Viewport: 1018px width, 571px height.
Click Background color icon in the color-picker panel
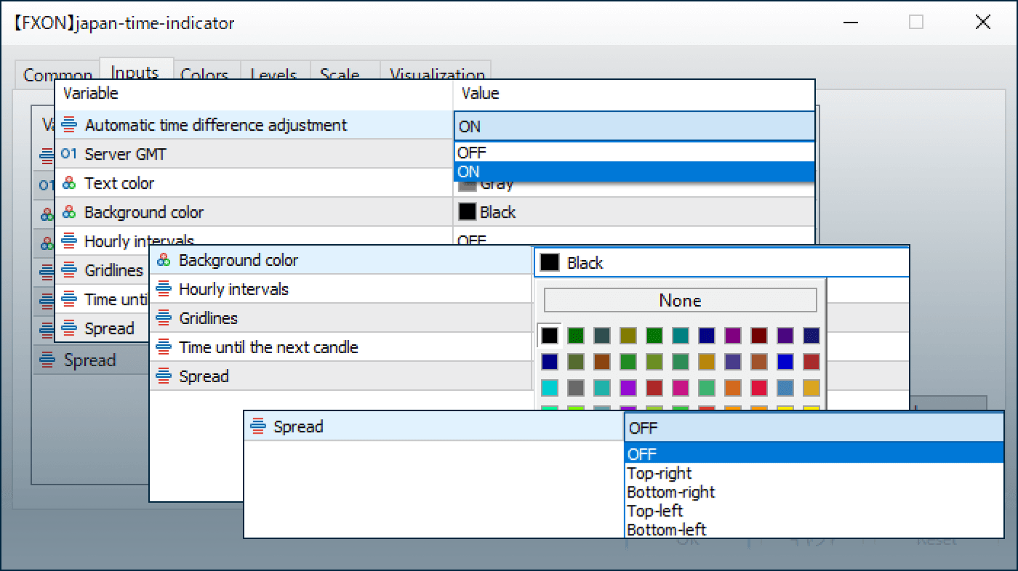point(164,260)
